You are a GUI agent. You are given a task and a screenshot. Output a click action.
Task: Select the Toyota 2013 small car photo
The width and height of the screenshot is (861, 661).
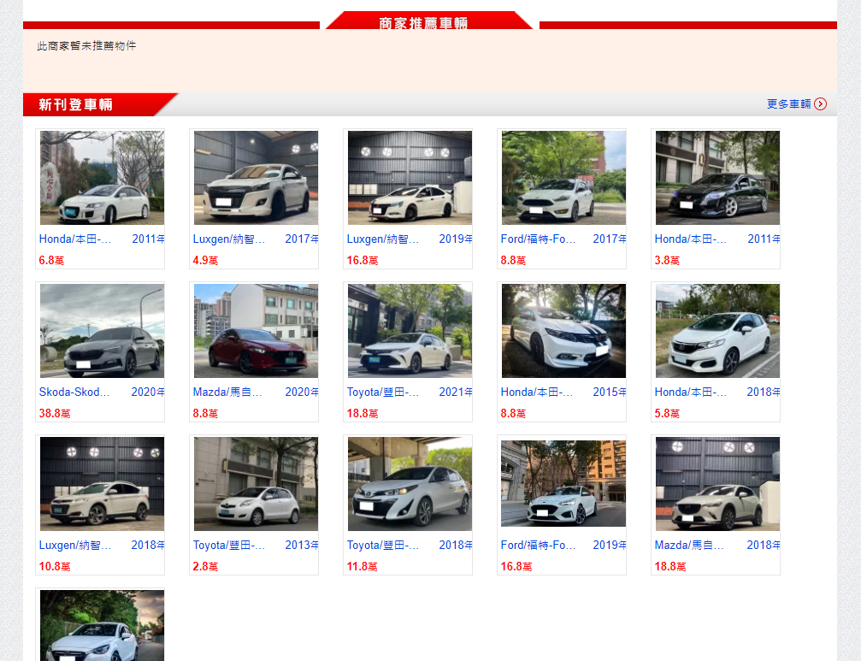point(256,484)
